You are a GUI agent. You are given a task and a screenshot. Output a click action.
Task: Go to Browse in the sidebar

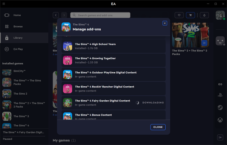pyautogui.click(x=24, y=27)
